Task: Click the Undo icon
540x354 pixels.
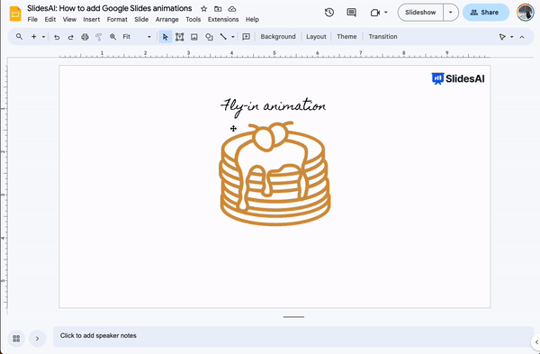Action: point(57,37)
